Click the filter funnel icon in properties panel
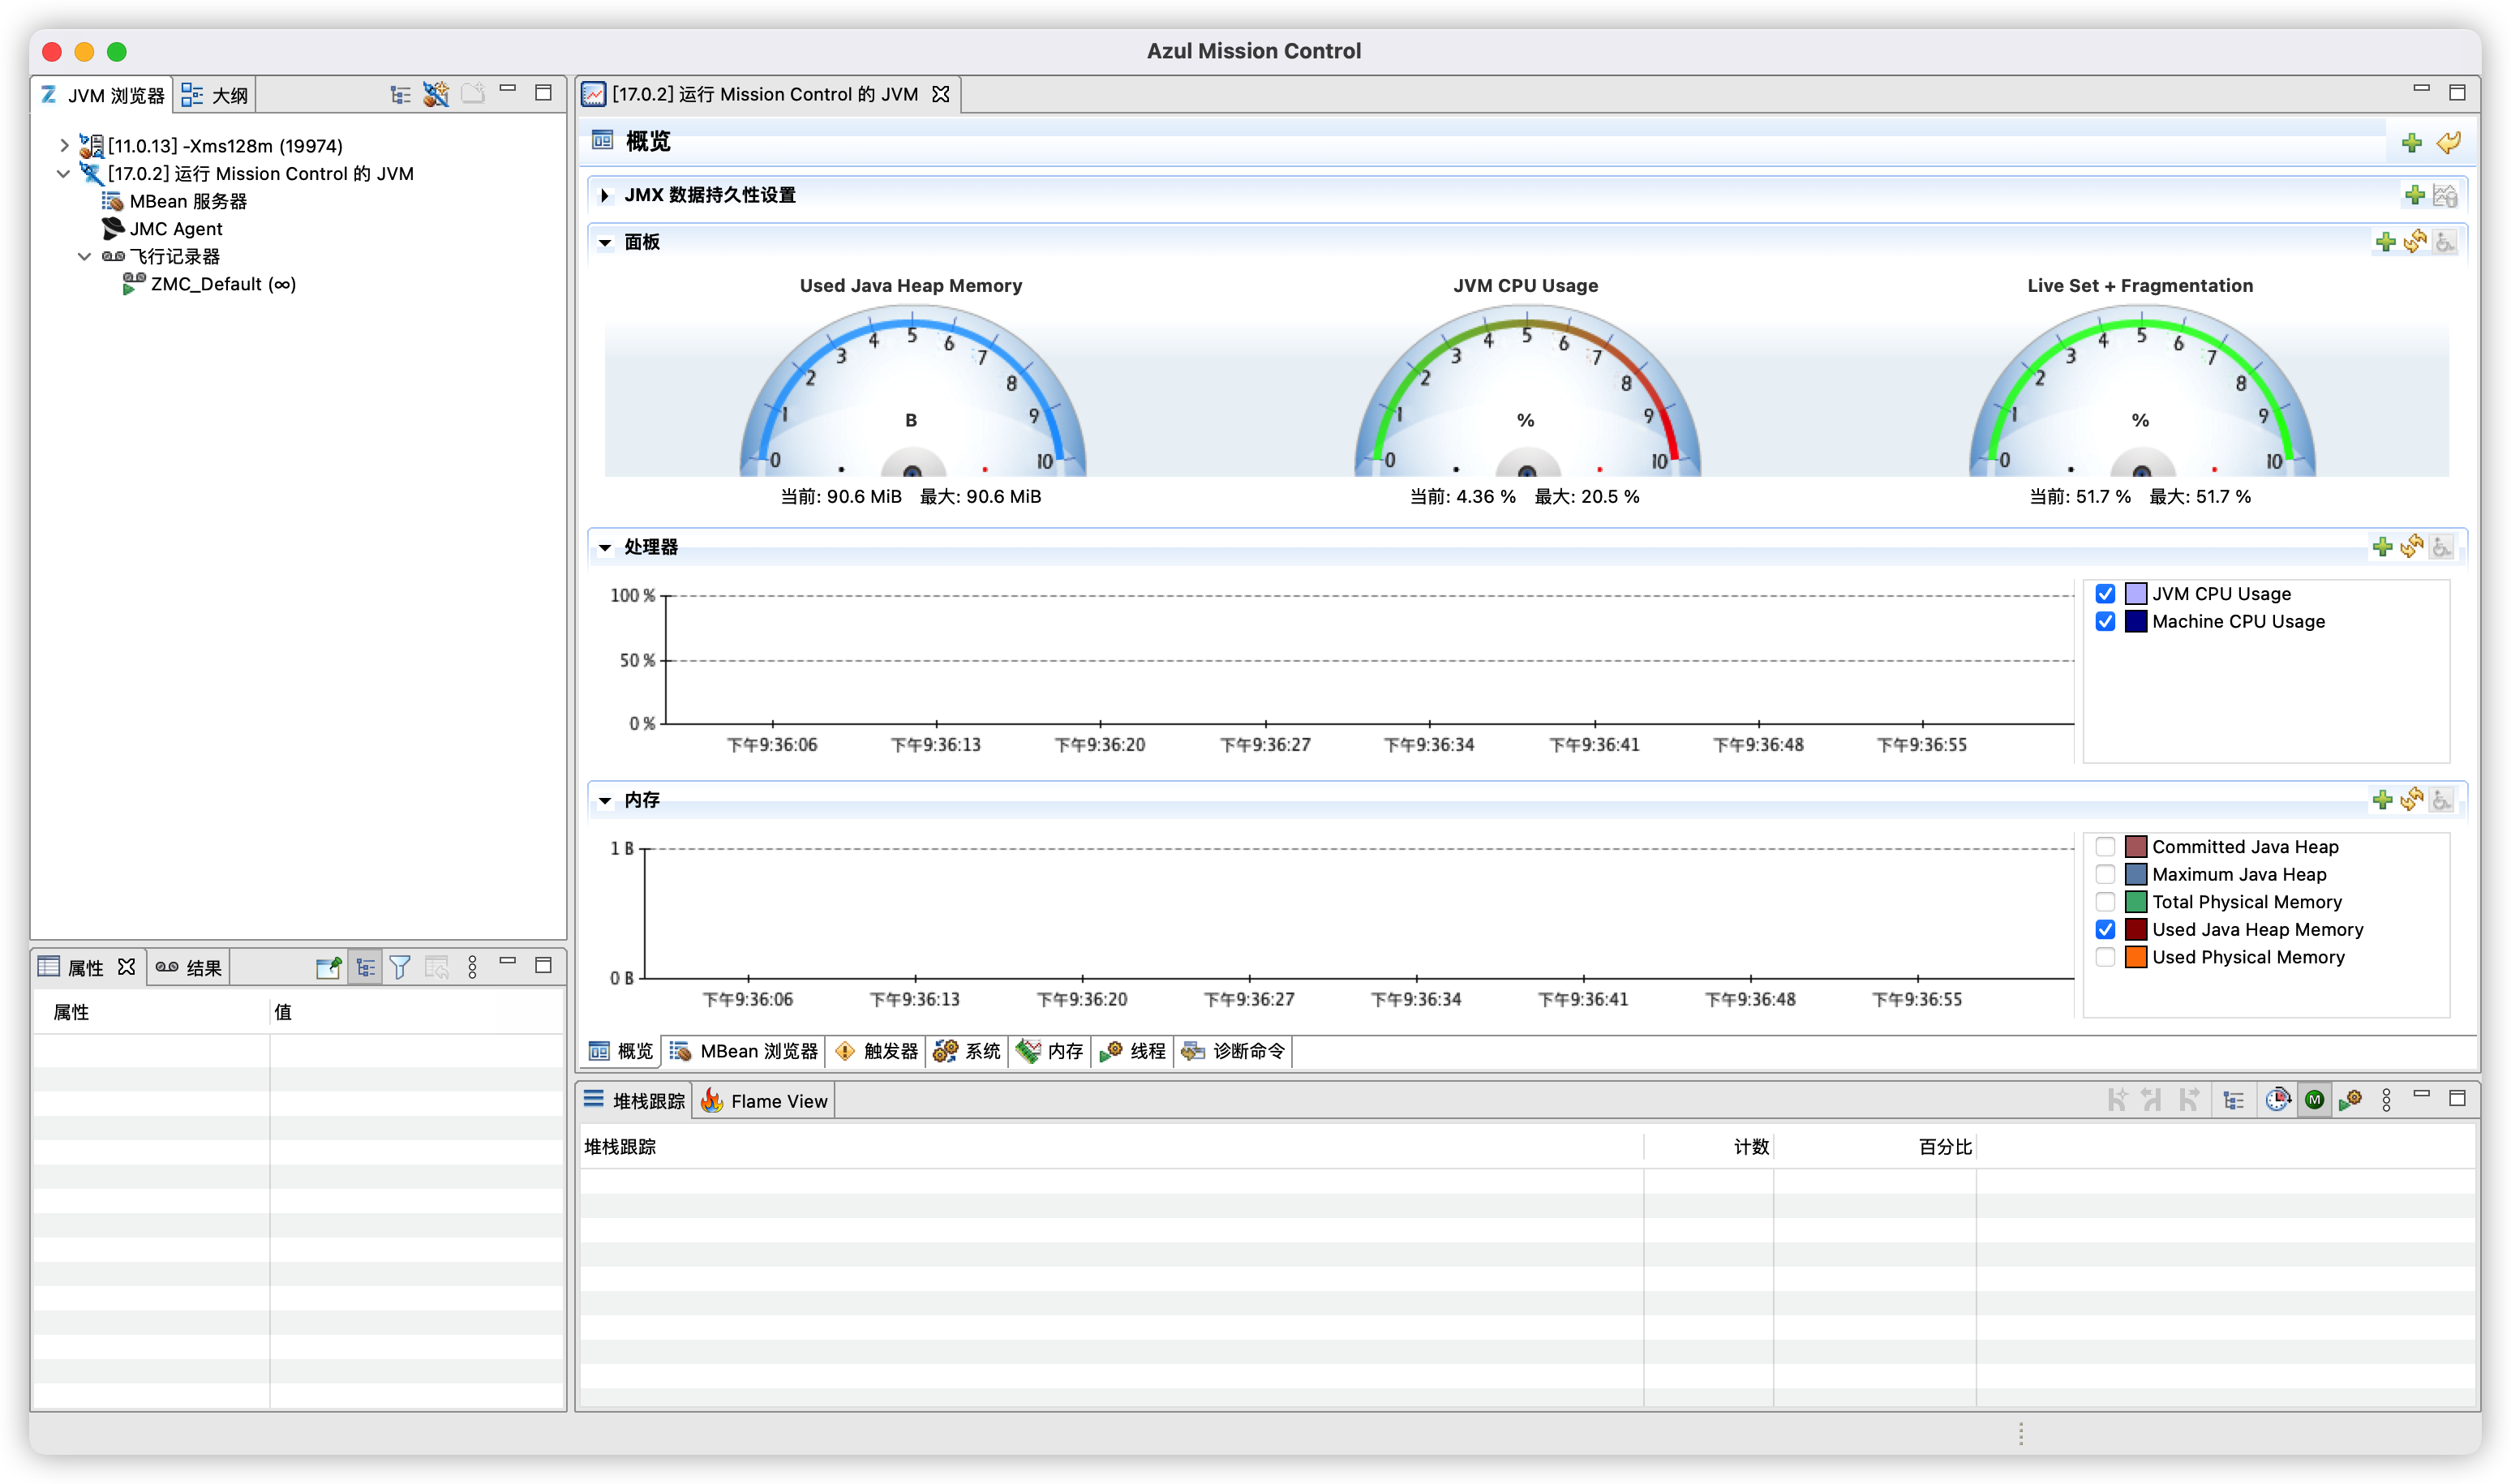Image resolution: width=2511 pixels, height=1484 pixels. (400, 967)
